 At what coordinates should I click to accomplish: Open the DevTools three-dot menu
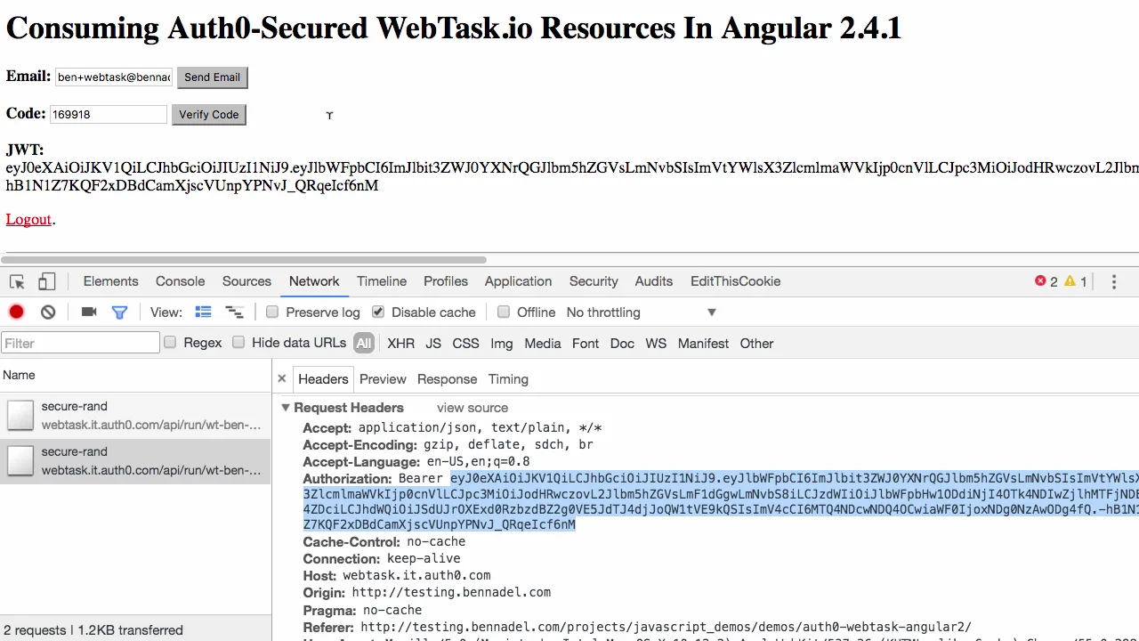1114,281
